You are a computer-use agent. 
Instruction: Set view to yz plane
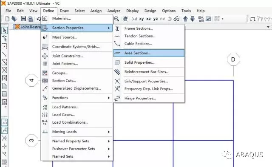point(156,19)
